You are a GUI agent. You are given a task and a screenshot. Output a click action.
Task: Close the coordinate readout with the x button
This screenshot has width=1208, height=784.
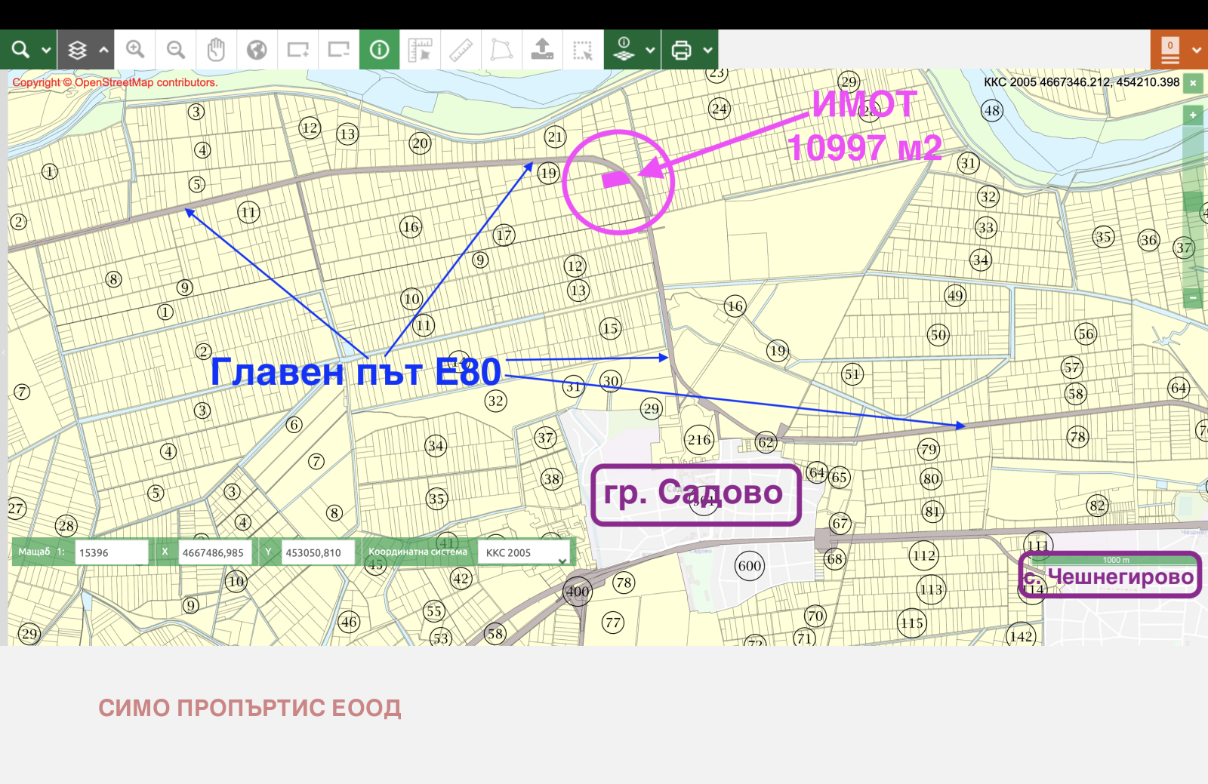coord(1193,83)
